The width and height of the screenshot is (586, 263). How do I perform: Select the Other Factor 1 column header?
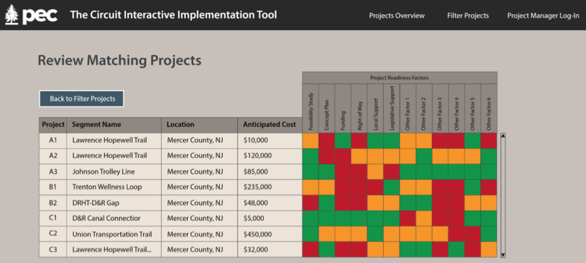408,108
